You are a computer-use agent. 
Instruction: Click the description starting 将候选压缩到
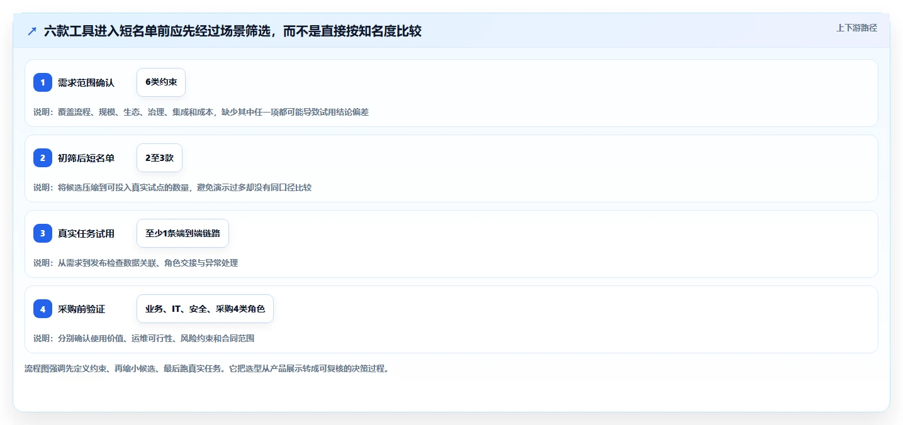pyautogui.click(x=172, y=187)
